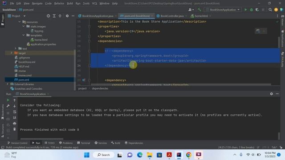Viewport: 285px width, 160px height.
Task: Open TODO tool window
Action: pos(49,143)
